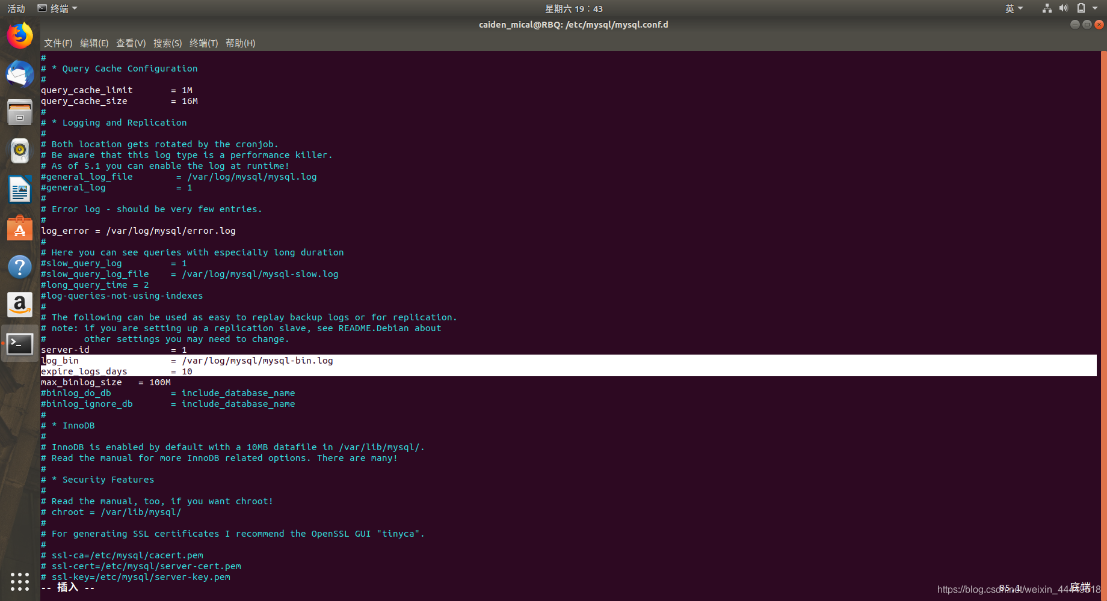Click the #general_log_file line
The width and height of the screenshot is (1107, 601).
179,177
